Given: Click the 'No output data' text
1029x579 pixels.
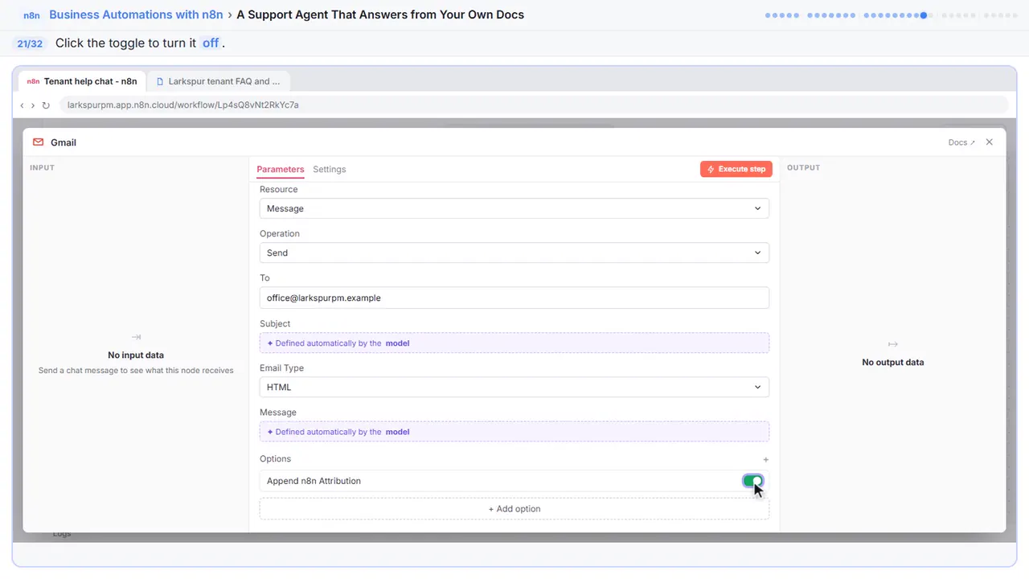Looking at the screenshot, I should click(x=892, y=363).
